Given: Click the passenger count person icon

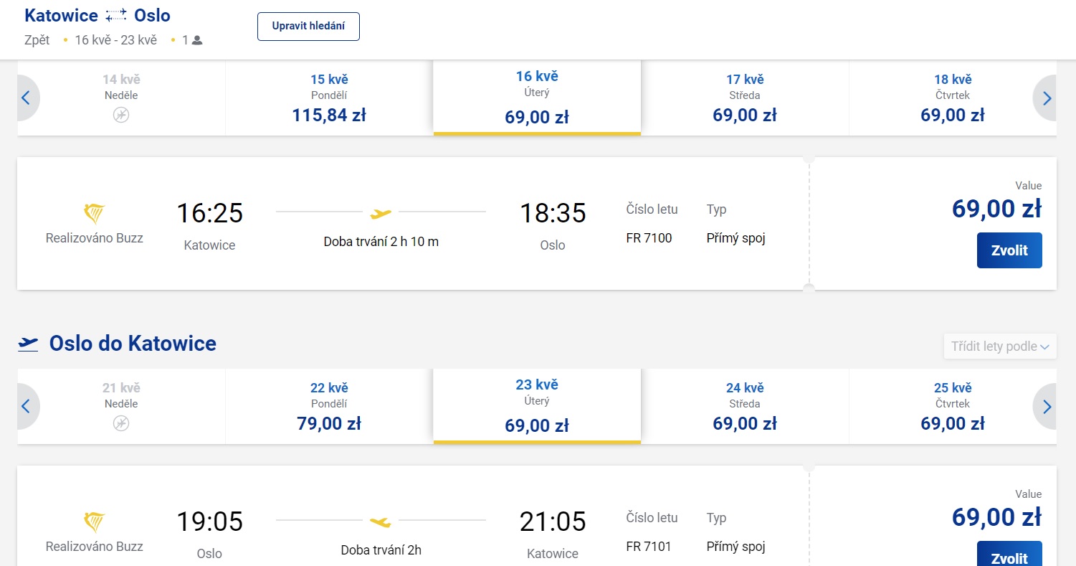Looking at the screenshot, I should pos(197,41).
